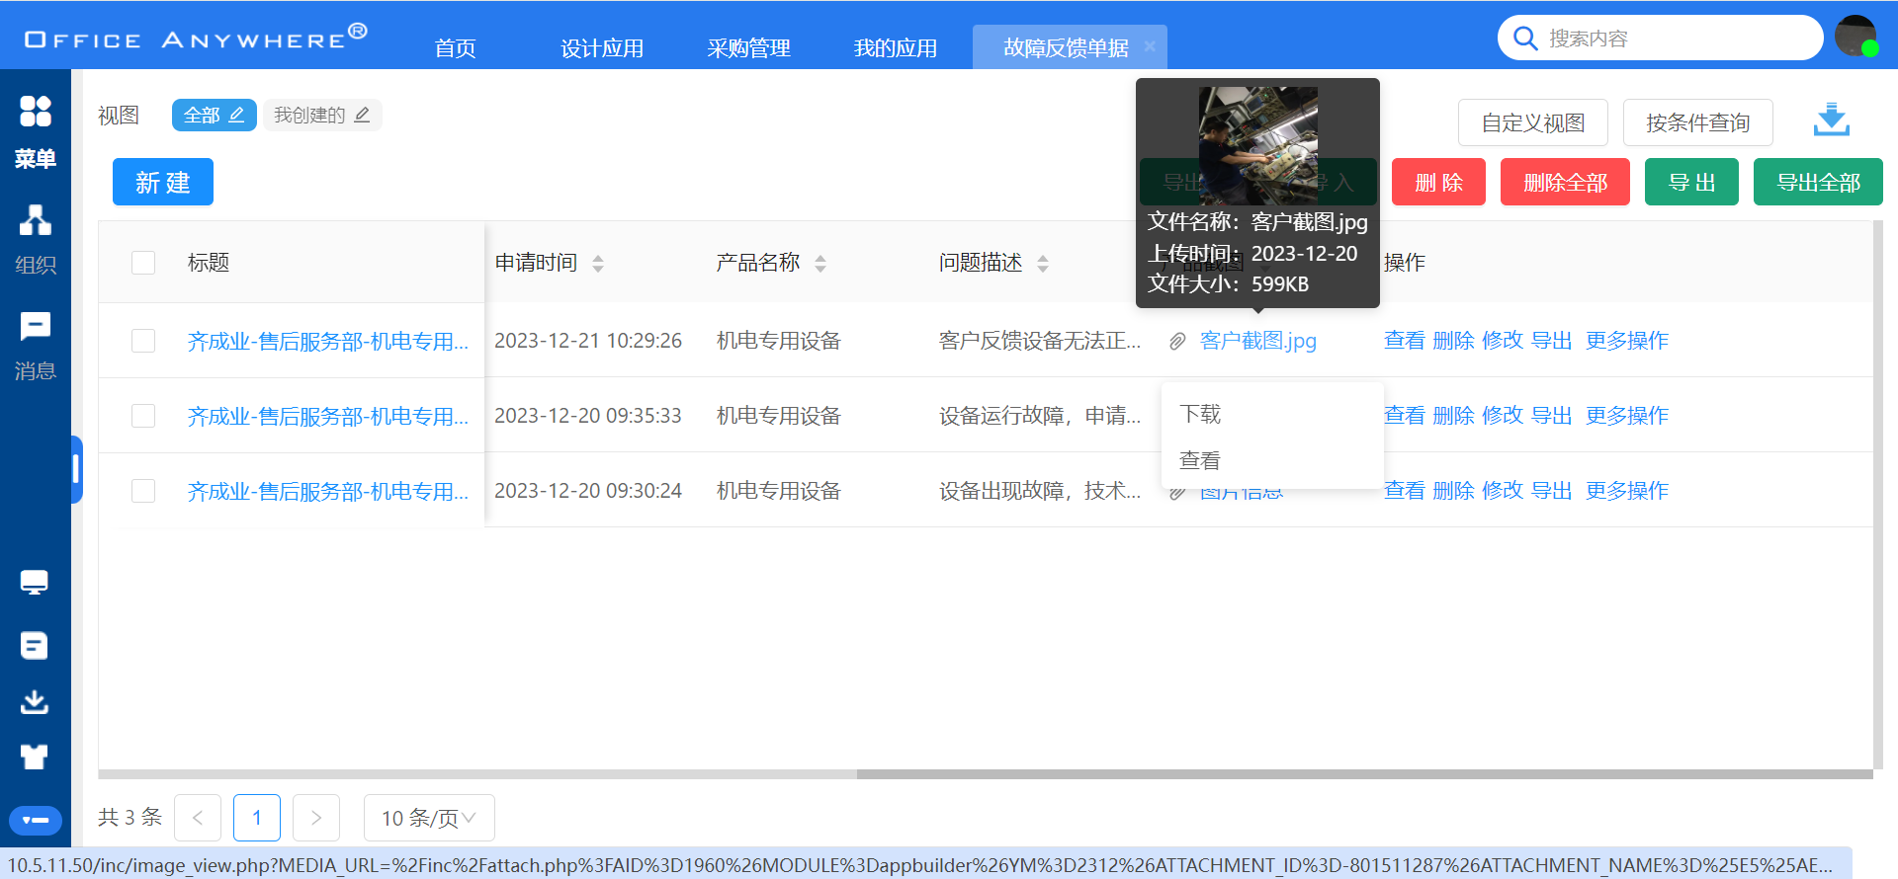The width and height of the screenshot is (1898, 879).
Task: Open the 组织 organization icon
Action: click(36, 219)
